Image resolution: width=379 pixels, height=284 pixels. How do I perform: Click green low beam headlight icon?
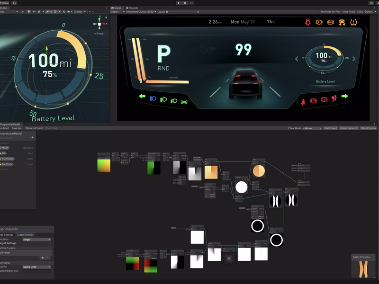pos(163,99)
